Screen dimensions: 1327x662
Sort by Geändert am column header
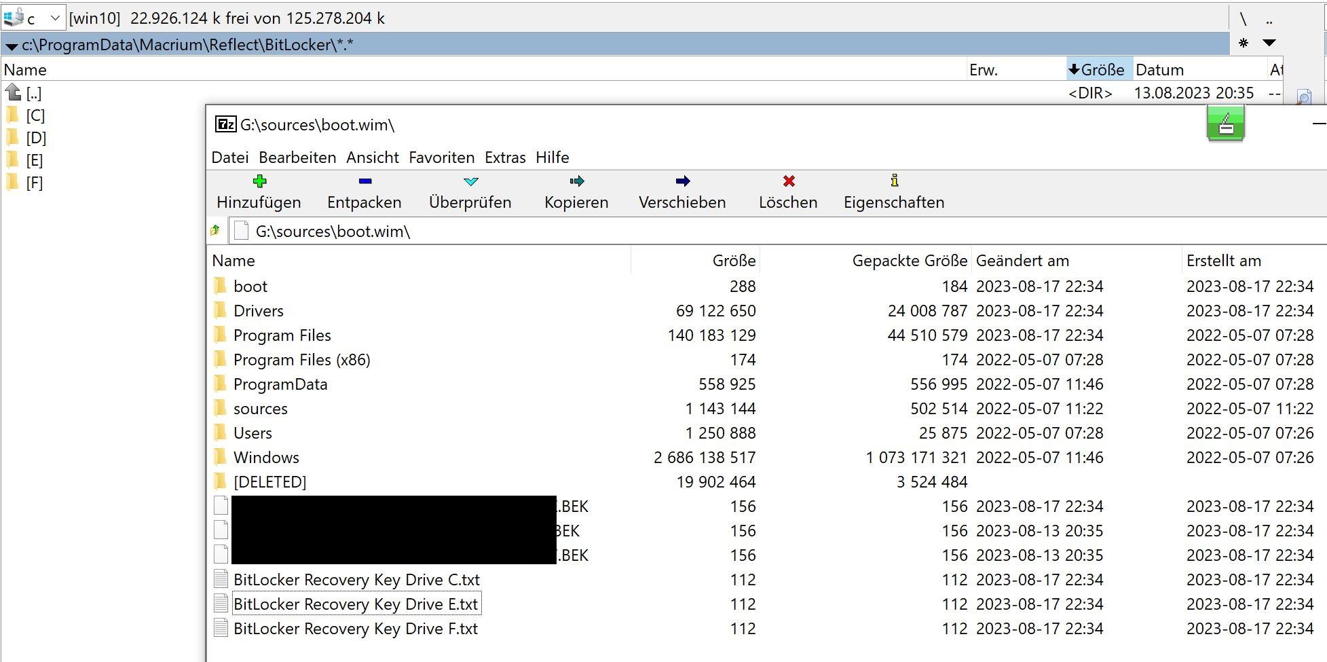tap(1022, 261)
